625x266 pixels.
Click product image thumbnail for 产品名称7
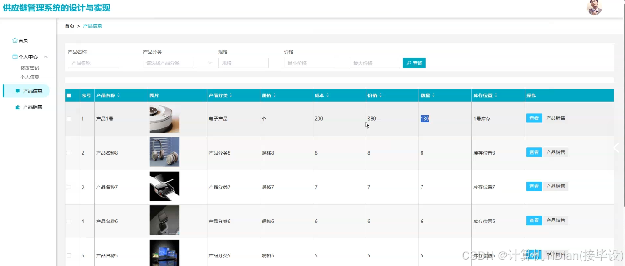[164, 186]
